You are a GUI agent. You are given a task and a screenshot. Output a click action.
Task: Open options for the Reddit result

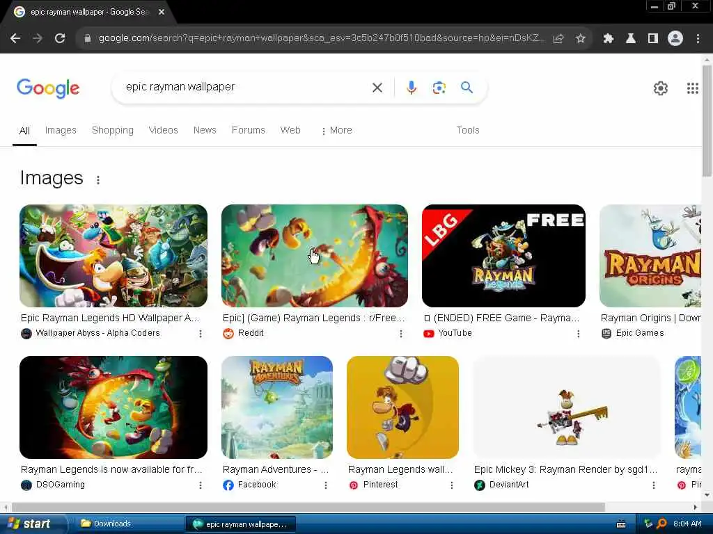tap(401, 334)
